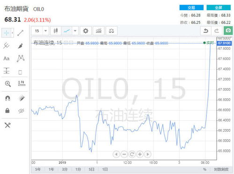The image size is (234, 174).
Task: Switch to the 1日 time range
Action: [105, 169]
